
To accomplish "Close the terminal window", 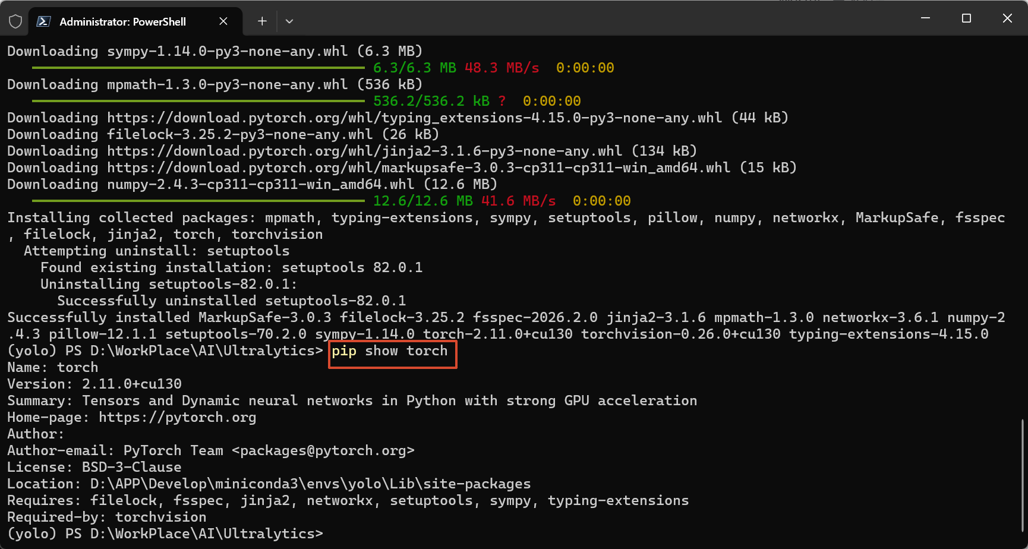I will [x=1007, y=18].
